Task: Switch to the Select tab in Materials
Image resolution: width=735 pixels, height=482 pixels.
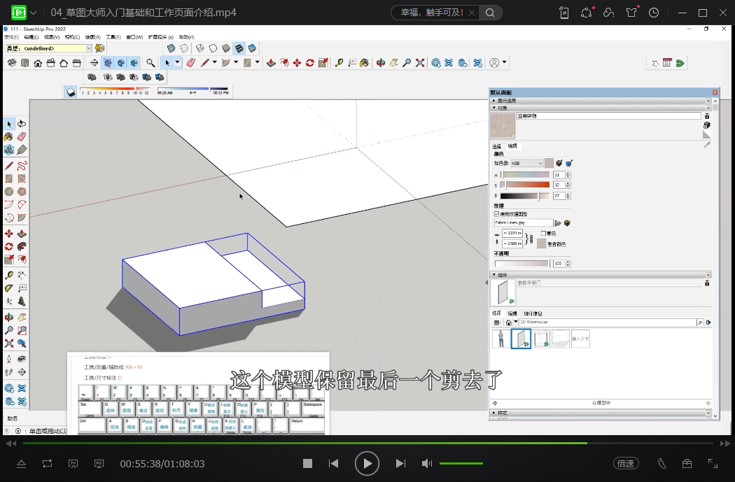Action: point(497,146)
